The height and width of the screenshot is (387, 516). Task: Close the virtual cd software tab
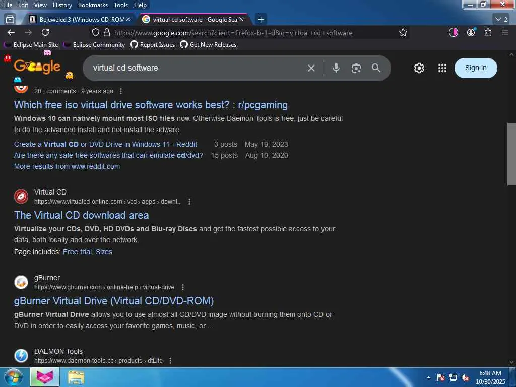coord(241,20)
